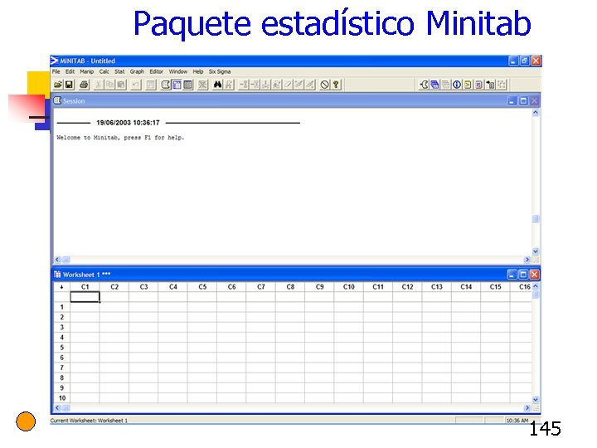597x448 pixels.
Task: Click Session window horizontal right scroll arrow
Action: 527,260
